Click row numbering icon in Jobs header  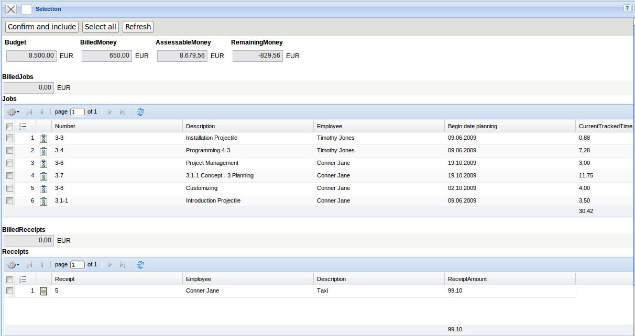(23, 126)
